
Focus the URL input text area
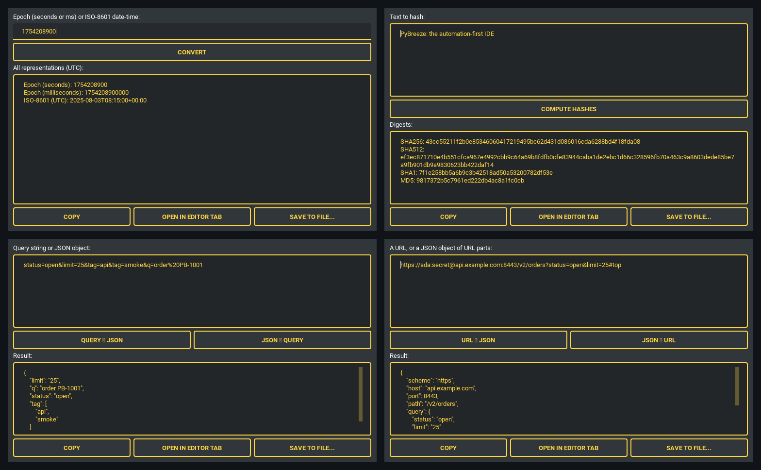point(569,291)
